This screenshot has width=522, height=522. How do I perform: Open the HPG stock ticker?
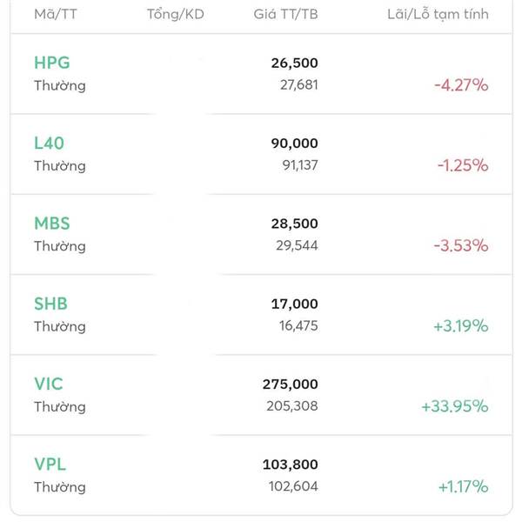point(52,63)
